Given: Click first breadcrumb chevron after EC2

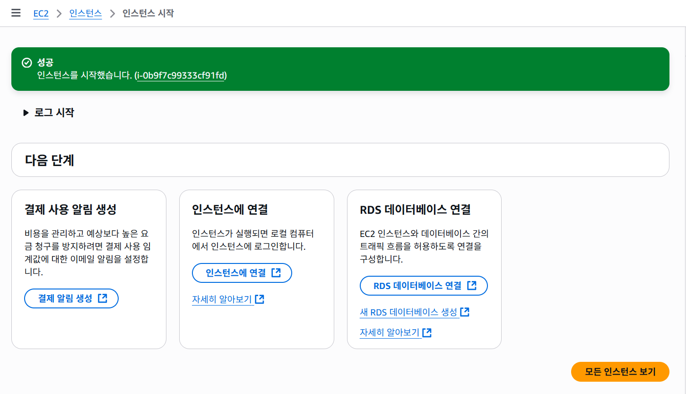Looking at the screenshot, I should [59, 13].
